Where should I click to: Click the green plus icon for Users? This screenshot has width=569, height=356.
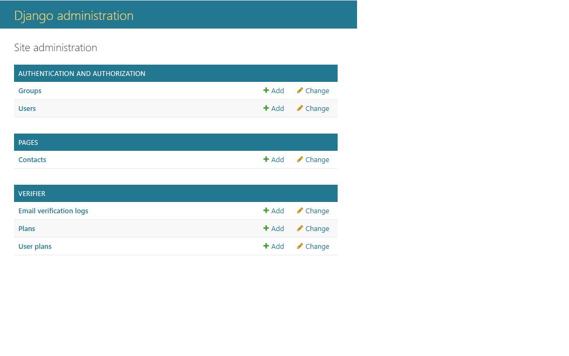[266, 108]
